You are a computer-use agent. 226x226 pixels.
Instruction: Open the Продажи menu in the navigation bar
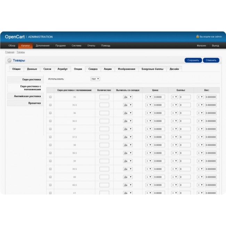[60, 46]
